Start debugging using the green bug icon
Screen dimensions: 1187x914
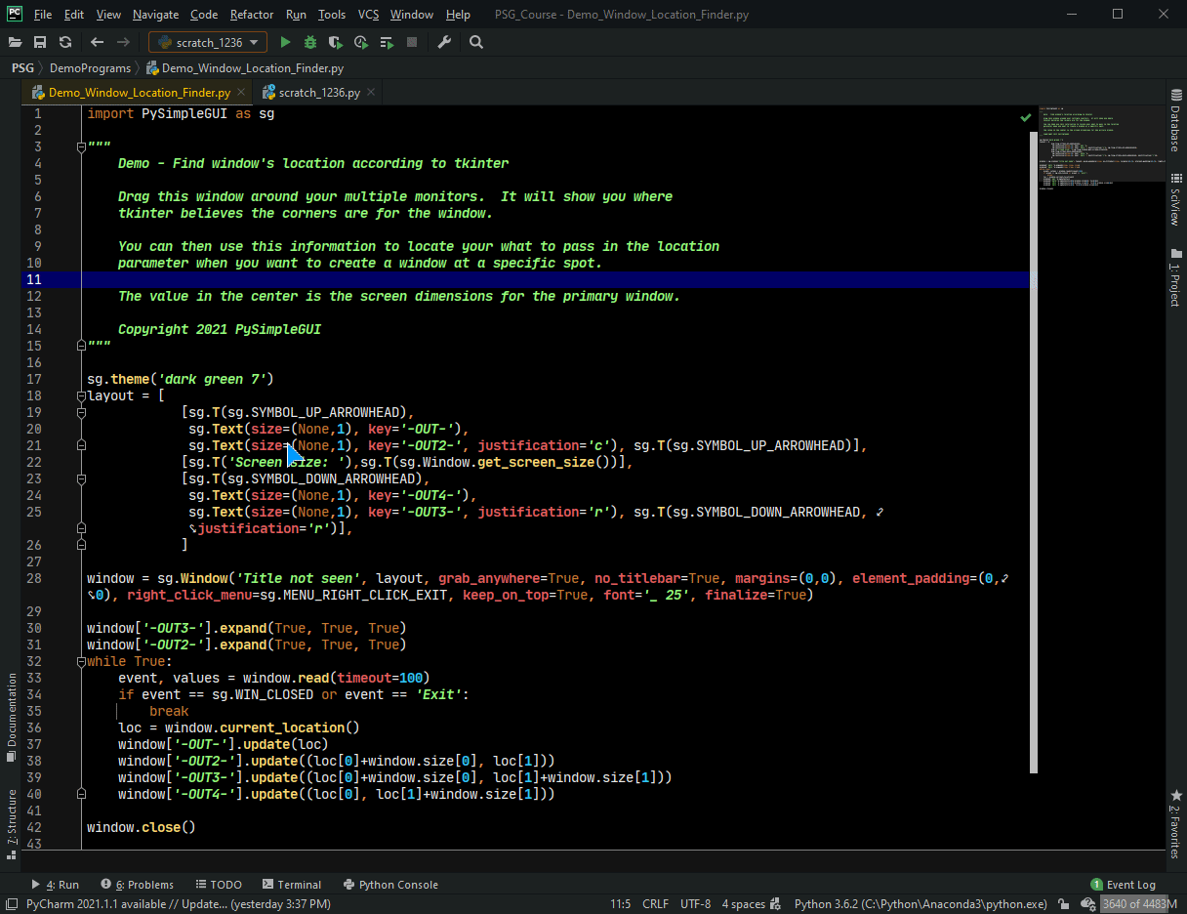tap(310, 42)
